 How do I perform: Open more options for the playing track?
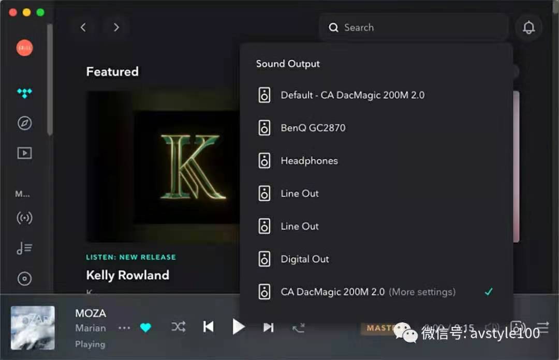pyautogui.click(x=124, y=327)
